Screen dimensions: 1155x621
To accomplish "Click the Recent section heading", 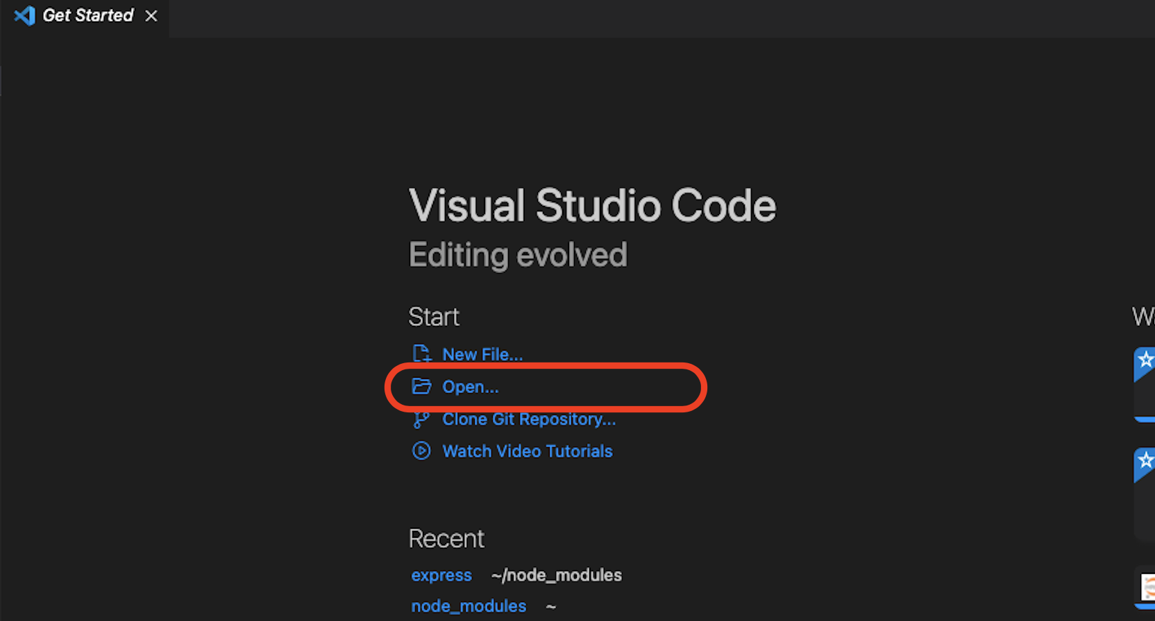I will coord(446,539).
